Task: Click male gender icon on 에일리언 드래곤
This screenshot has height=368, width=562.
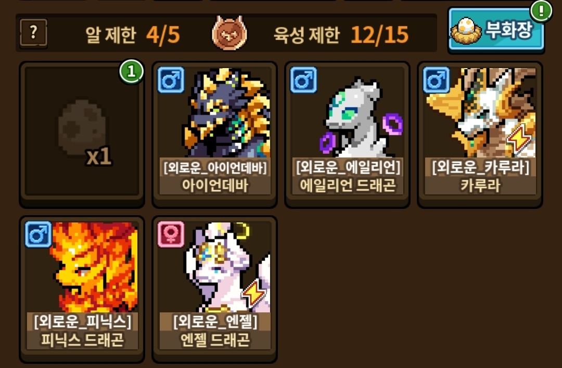Action: 303,80
